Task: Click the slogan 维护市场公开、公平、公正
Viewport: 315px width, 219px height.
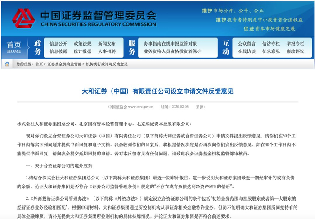Action: [233, 11]
